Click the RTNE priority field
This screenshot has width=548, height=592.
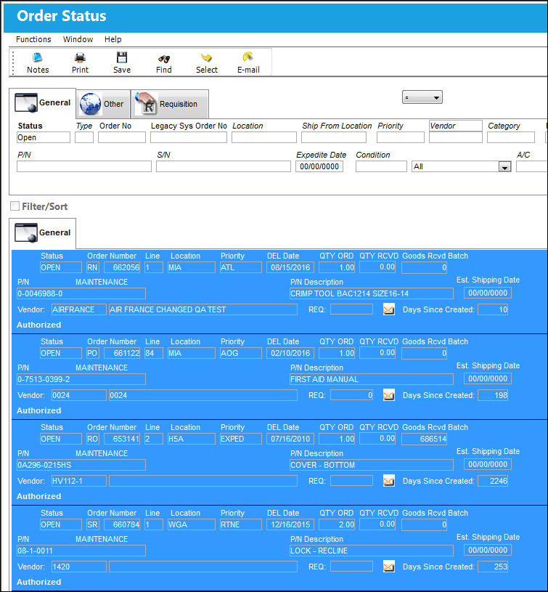[241, 524]
